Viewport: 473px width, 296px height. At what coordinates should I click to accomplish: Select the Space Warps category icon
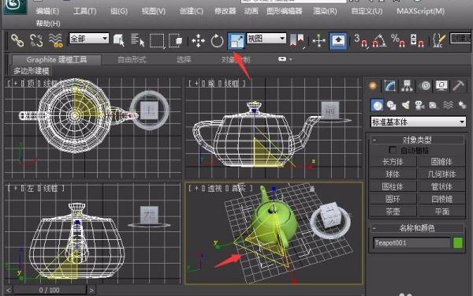[x=448, y=106]
